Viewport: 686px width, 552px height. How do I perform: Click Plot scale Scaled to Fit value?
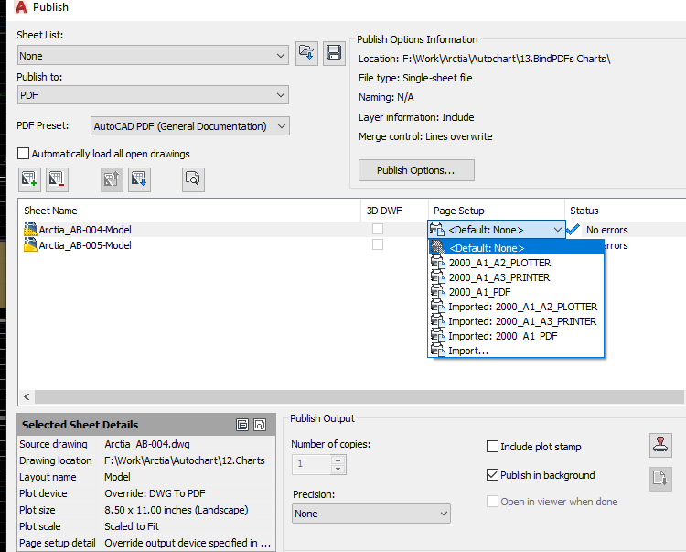[131, 526]
